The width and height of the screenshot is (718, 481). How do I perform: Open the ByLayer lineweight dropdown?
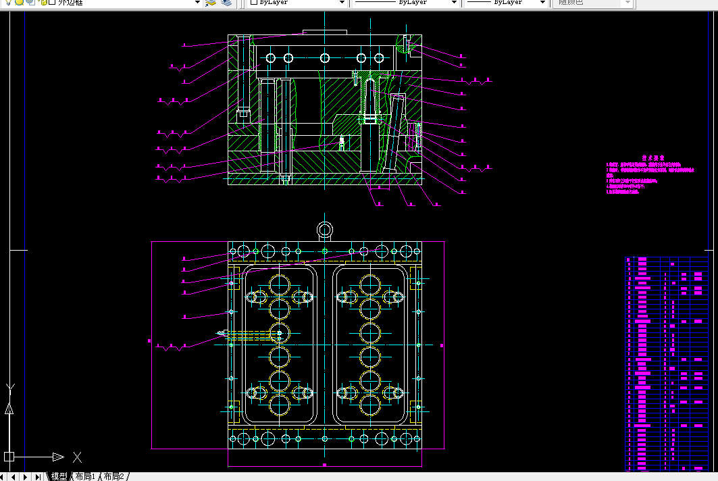542,2
